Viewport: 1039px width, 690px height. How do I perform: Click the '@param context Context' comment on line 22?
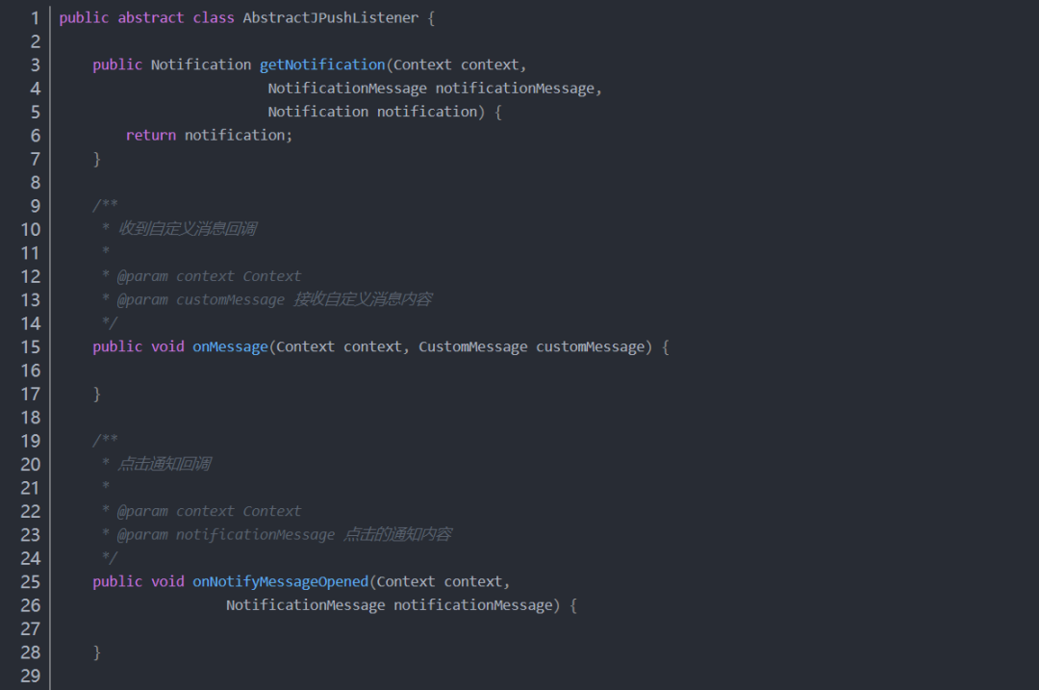pyautogui.click(x=209, y=511)
